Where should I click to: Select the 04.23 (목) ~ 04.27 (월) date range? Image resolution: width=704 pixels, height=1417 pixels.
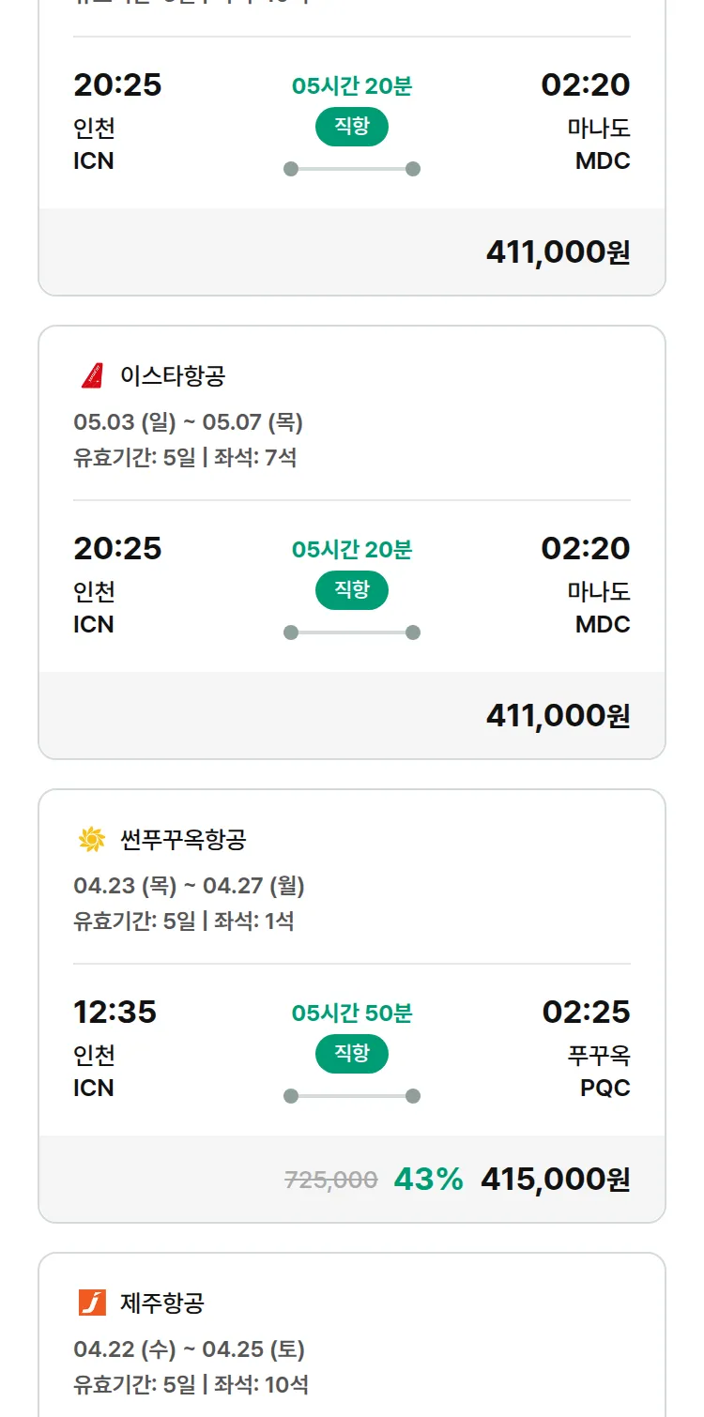coord(189,886)
